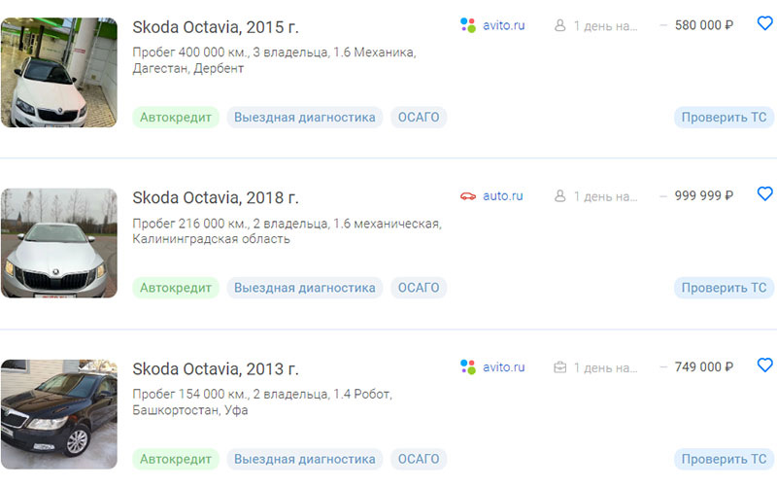Save the 2013 Skoda Octavia to favorites
Image resolution: width=777 pixels, height=487 pixels.
[764, 365]
